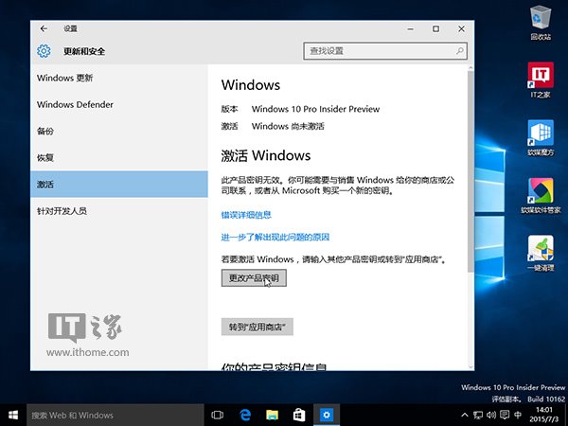Go to 针对开发人员 section
This screenshot has width=568, height=426.
tap(62, 210)
